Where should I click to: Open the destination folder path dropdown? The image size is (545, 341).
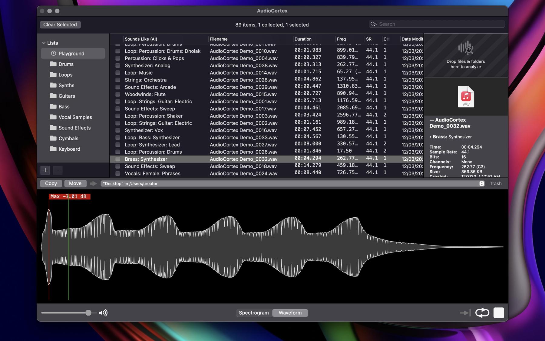(481, 184)
